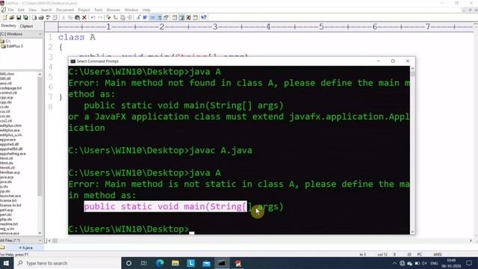Open Microsoft Edge from the taskbar
The image size is (478, 269).
[160, 263]
